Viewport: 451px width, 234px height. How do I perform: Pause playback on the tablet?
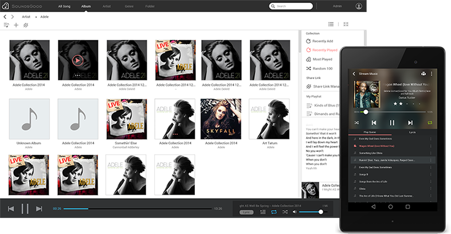392,123
